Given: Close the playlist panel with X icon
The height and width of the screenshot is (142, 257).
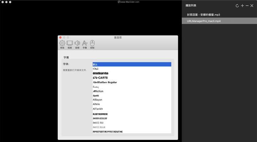Looking at the screenshot, I should [252, 6].
